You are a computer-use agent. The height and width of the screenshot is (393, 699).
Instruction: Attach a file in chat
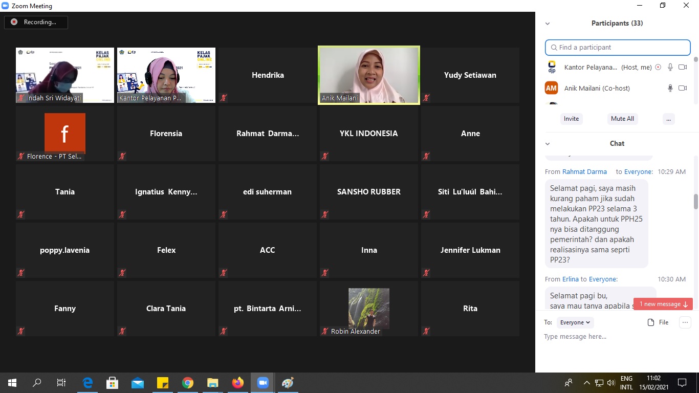point(658,322)
